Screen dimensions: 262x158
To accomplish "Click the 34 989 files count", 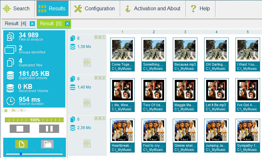I will 28,35.
